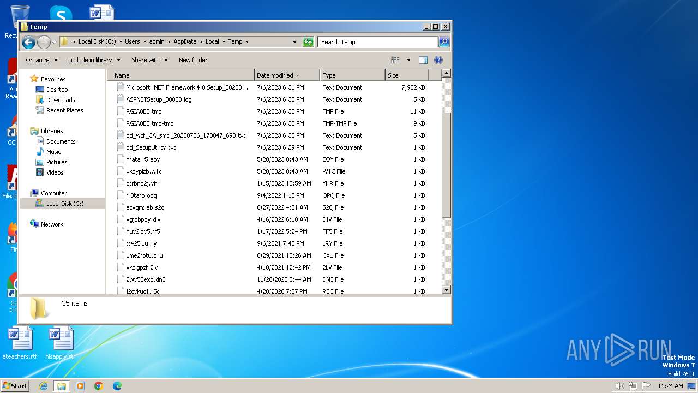Viewport: 698px width, 393px height.
Task: Sort by Size column header
Action: pos(407,75)
